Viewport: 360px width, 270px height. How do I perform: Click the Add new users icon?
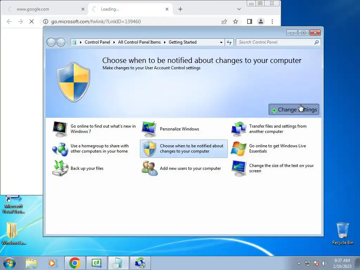coord(149,168)
